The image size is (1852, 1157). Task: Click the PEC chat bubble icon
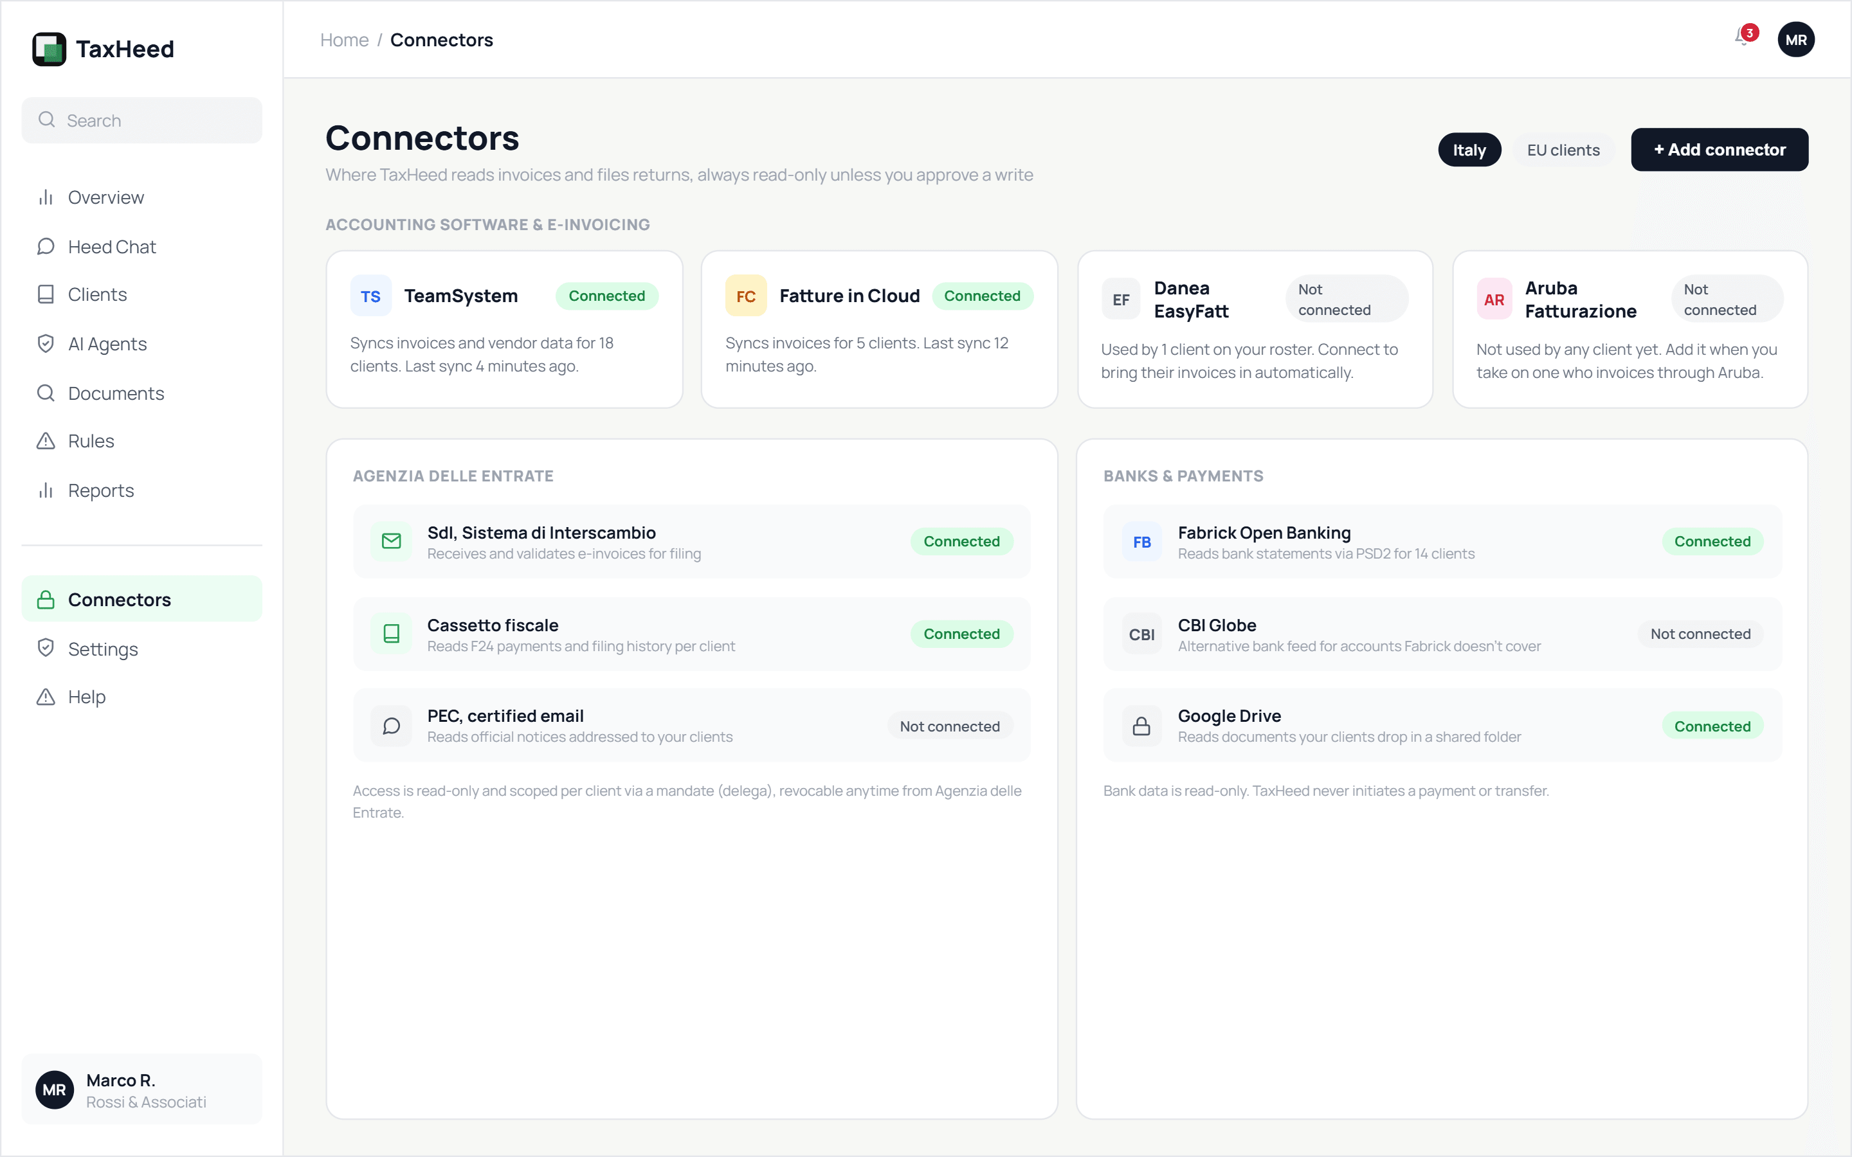[391, 726]
